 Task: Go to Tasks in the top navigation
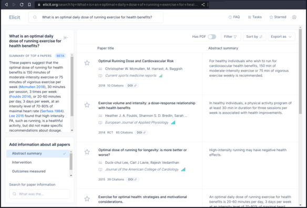pyautogui.click(x=255, y=17)
